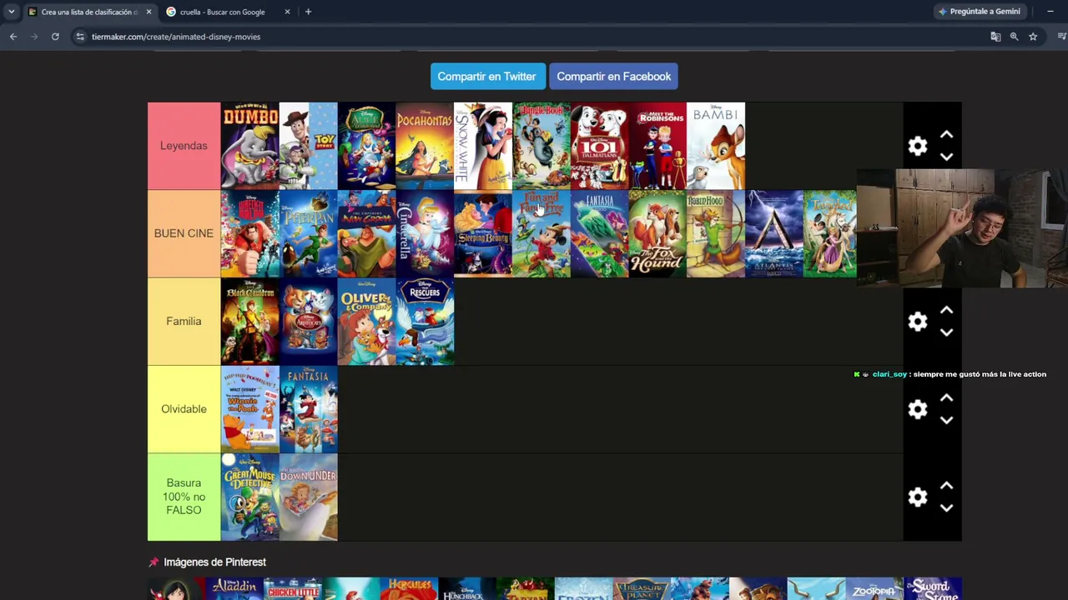1068x600 pixels.
Task: Reload the tiermaker page
Action: pyautogui.click(x=55, y=37)
